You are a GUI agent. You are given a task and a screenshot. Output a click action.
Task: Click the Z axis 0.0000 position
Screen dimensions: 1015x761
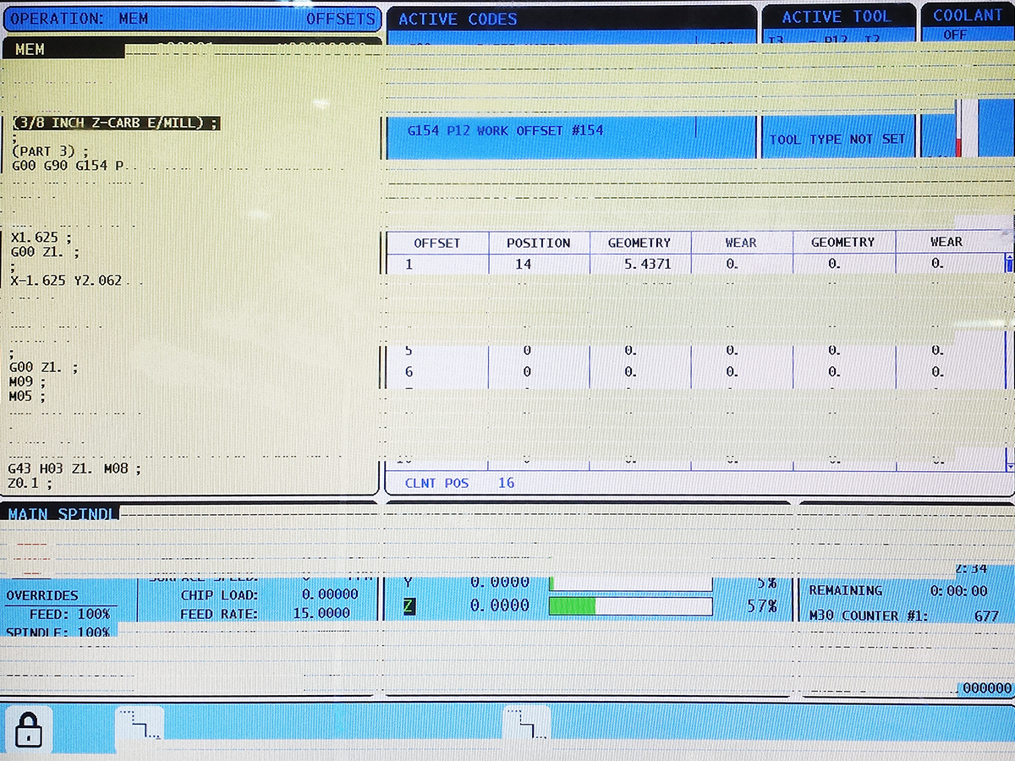point(499,605)
